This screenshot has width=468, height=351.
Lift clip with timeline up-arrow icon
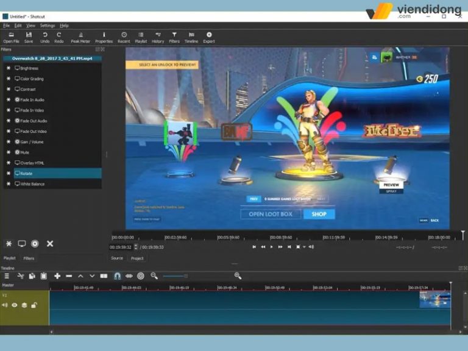click(x=80, y=276)
